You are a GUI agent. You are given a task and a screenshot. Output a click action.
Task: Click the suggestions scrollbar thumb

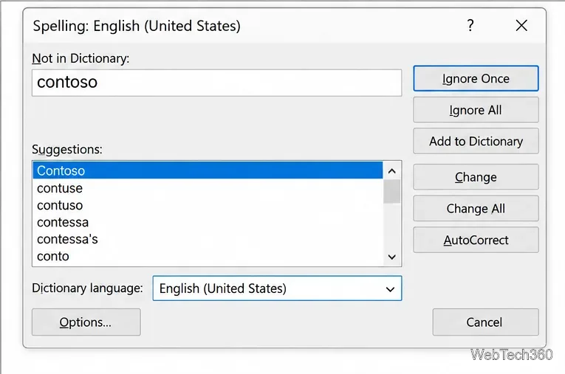(x=392, y=192)
